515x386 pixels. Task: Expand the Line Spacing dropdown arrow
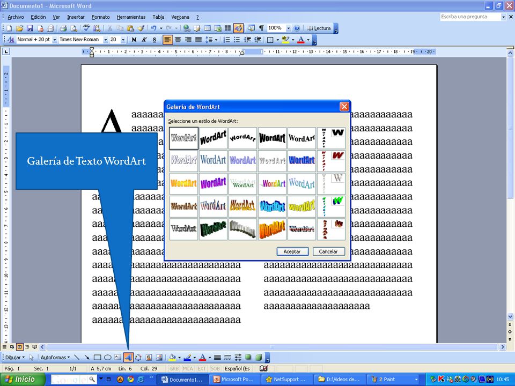[216, 40]
